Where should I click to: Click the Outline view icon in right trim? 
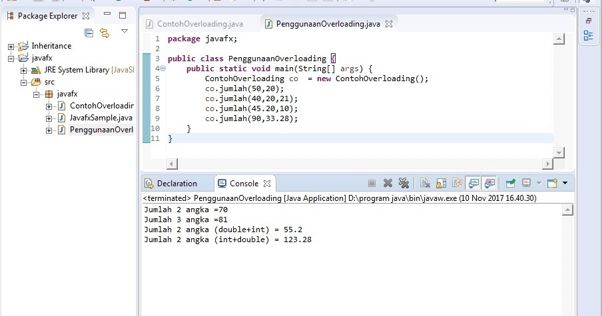point(588,36)
